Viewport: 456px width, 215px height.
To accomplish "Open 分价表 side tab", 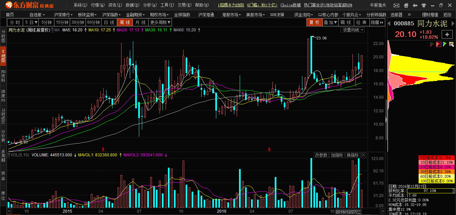I will click(3, 136).
